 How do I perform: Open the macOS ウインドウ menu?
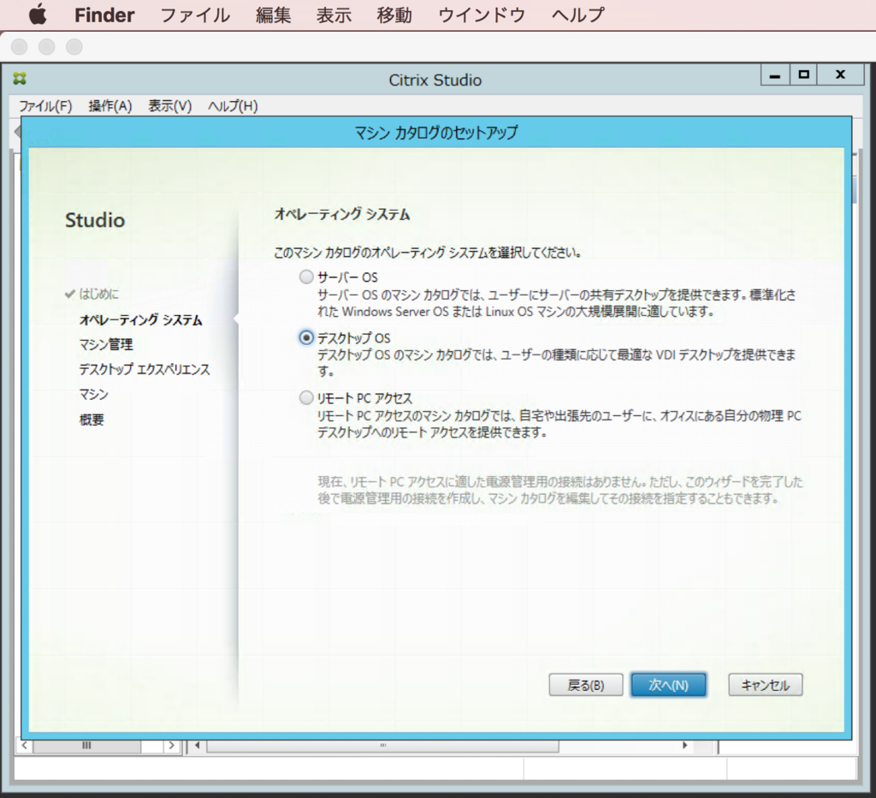click(482, 15)
